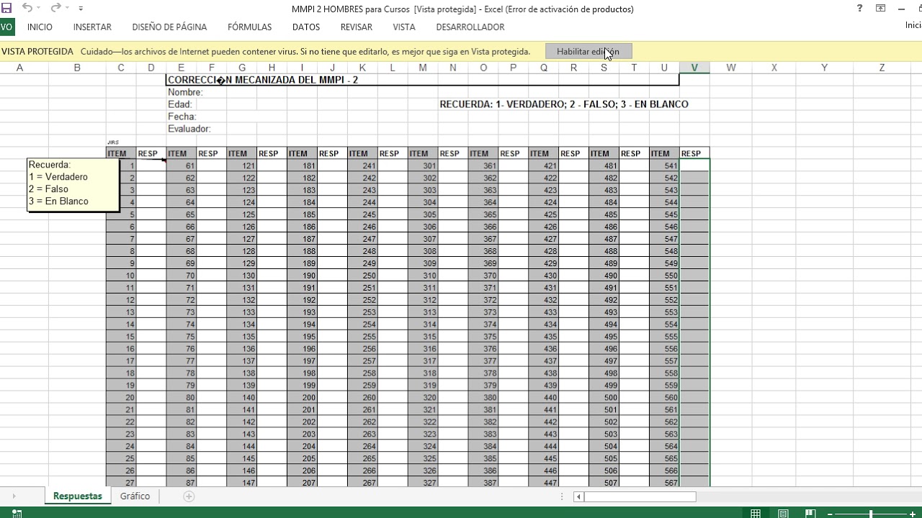This screenshot has width=922, height=518.
Task: Open Customize Quick Access Toolbar dropdown
Action: [81, 9]
